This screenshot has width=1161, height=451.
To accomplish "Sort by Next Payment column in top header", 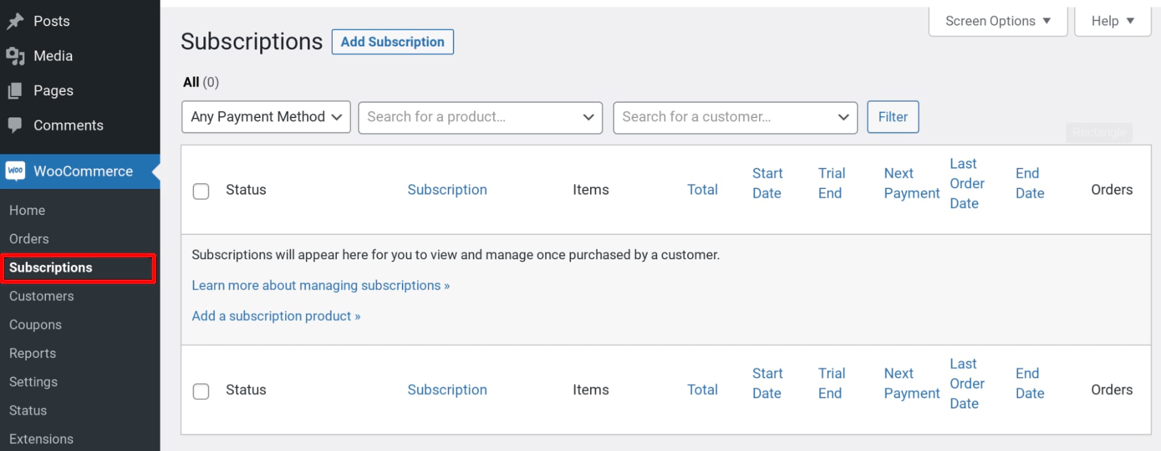I will [911, 183].
